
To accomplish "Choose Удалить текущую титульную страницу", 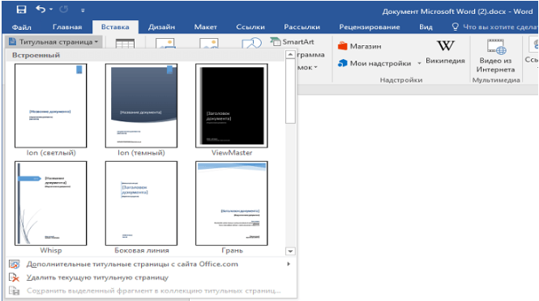I will click(x=151, y=278).
